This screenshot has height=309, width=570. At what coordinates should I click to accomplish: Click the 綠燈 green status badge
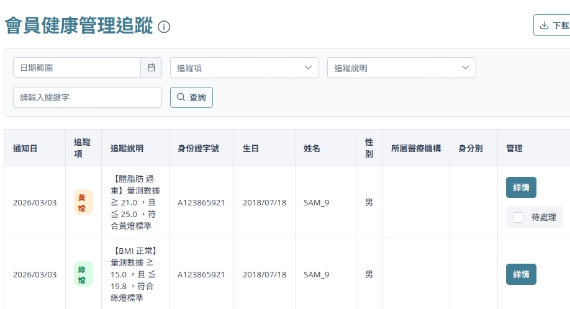coord(83,274)
